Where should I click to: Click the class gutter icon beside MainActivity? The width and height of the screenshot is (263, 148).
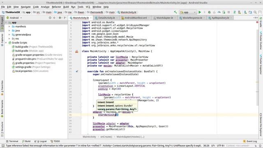pos(77,51)
